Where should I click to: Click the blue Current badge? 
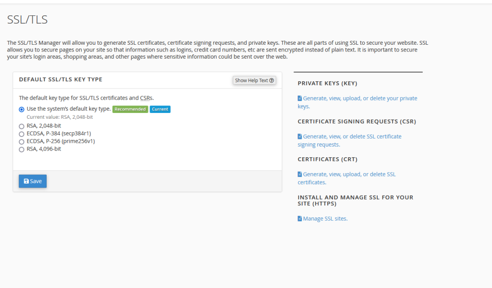pos(160,109)
